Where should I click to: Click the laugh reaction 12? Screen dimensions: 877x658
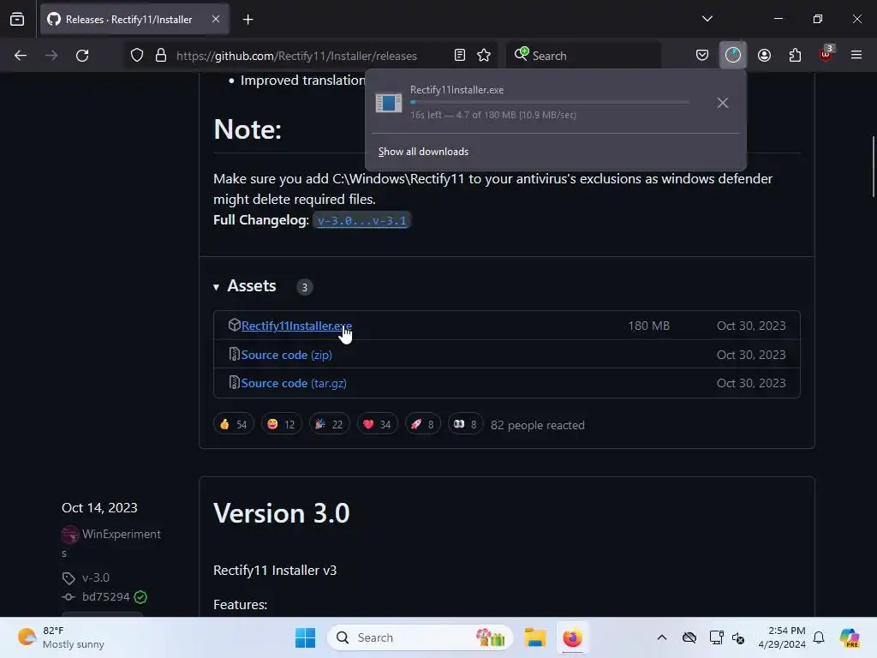click(281, 424)
